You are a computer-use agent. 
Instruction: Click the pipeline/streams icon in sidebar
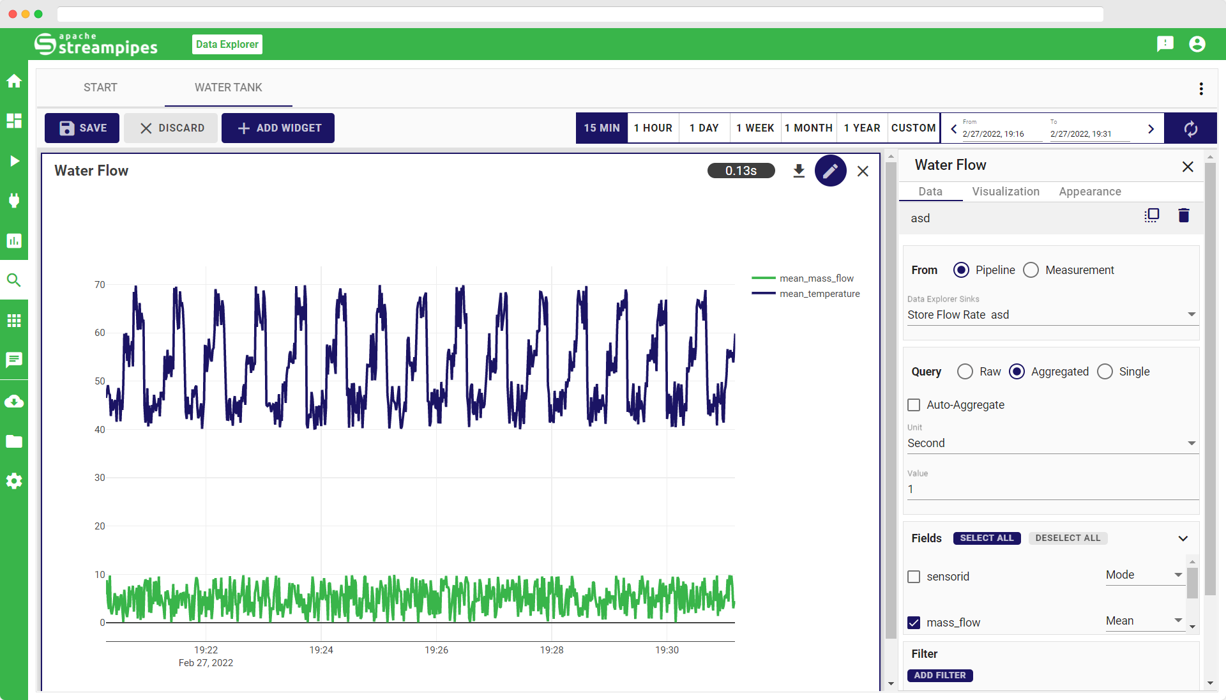[16, 161]
